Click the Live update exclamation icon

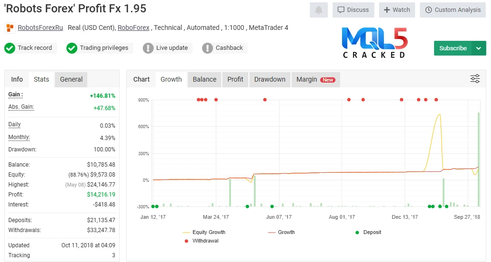click(x=148, y=48)
